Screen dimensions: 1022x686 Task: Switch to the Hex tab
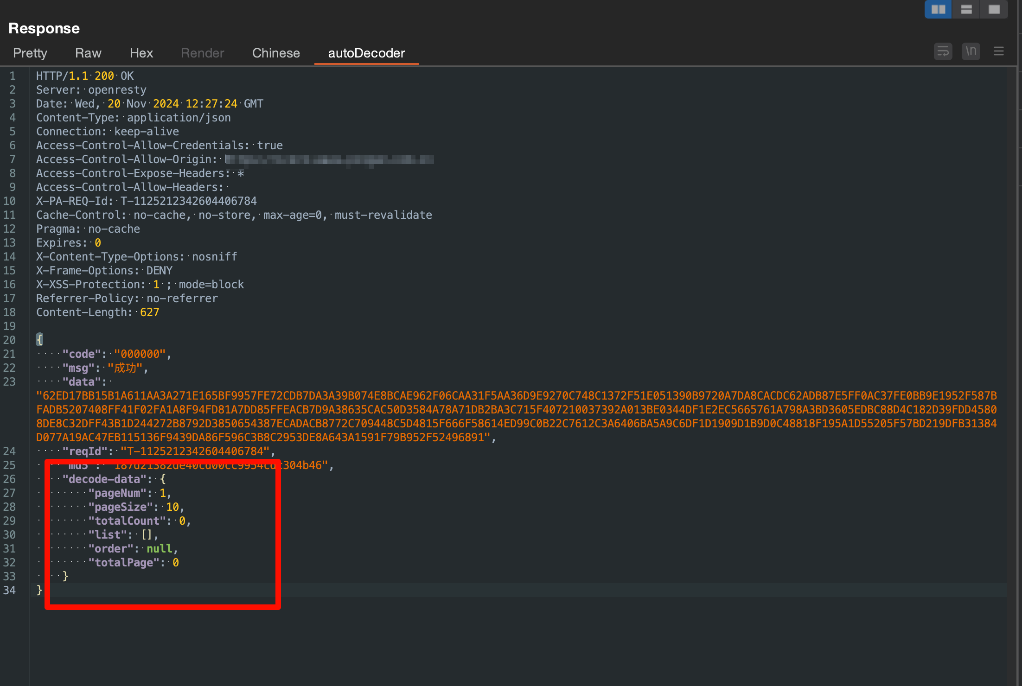click(x=141, y=53)
